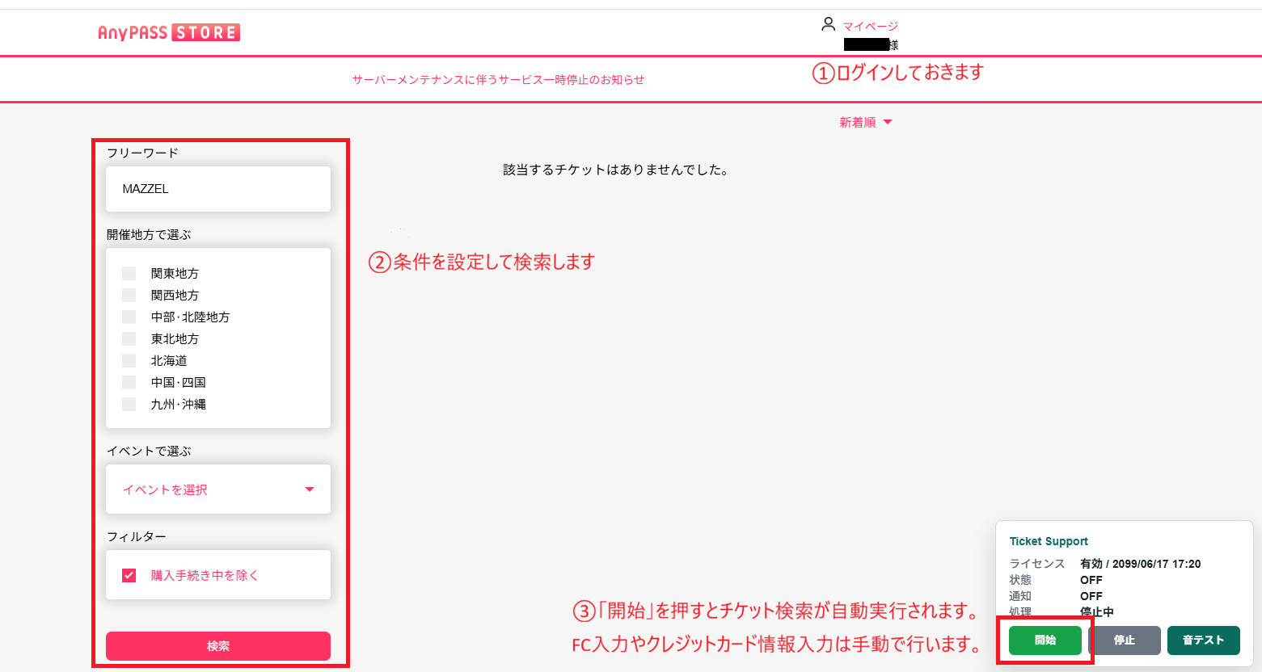Click the 開催地方で選ぶ heading

(x=149, y=234)
